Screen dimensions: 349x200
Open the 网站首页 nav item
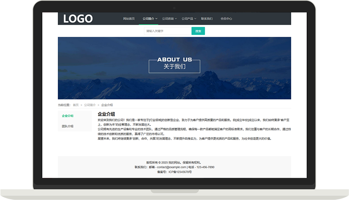coord(129,19)
